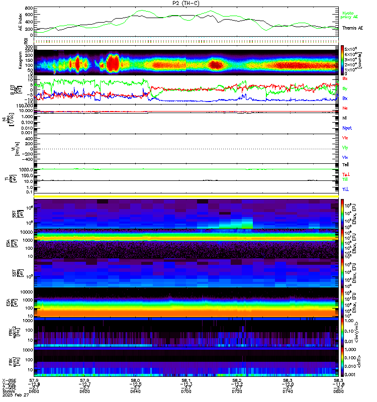Click the green 'Viy' velocity legend label
This screenshot has height=402, width=377.
point(345,148)
